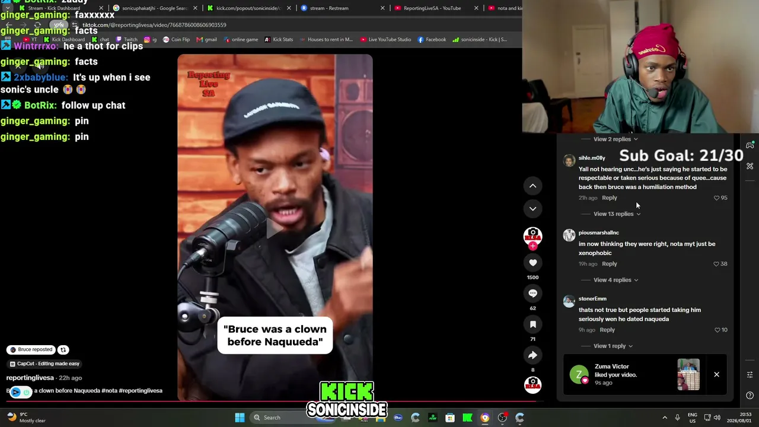The height and width of the screenshot is (427, 759).
Task: Go to the previous TikTok video
Action: 532,186
